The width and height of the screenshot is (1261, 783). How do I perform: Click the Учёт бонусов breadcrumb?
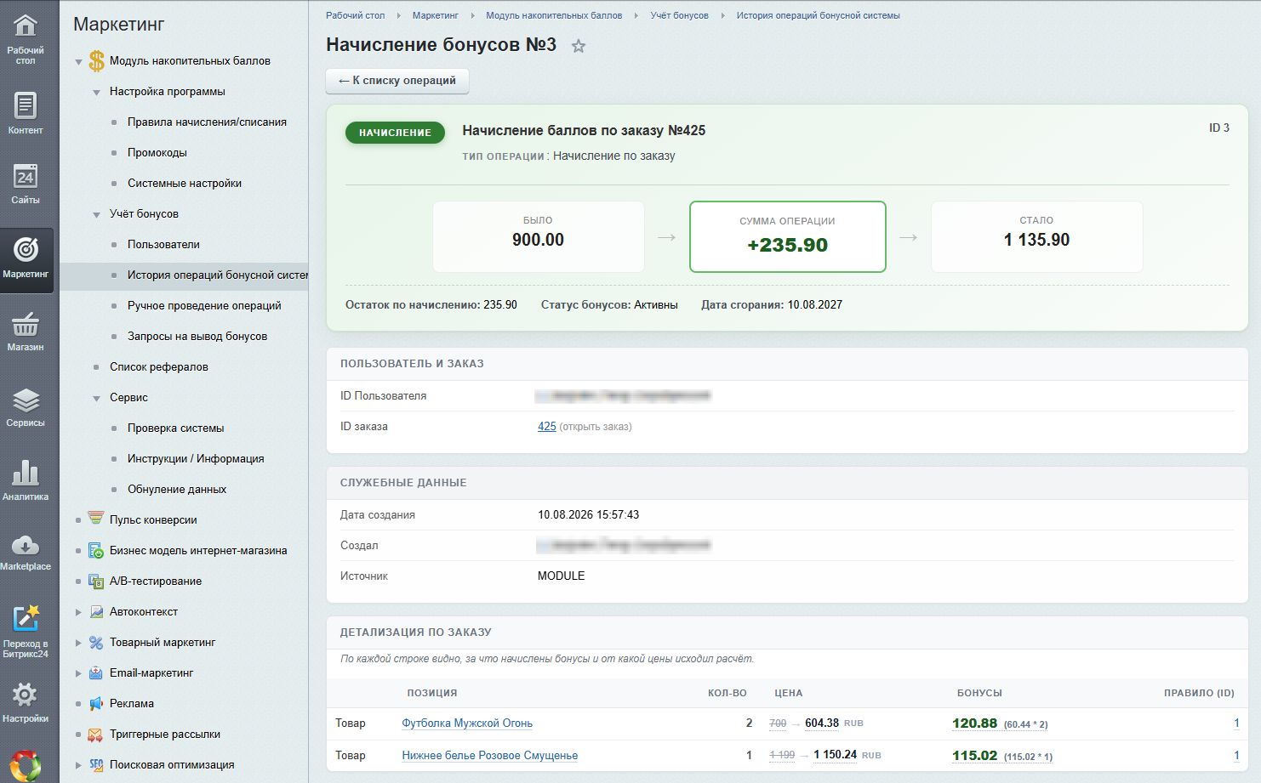point(680,15)
